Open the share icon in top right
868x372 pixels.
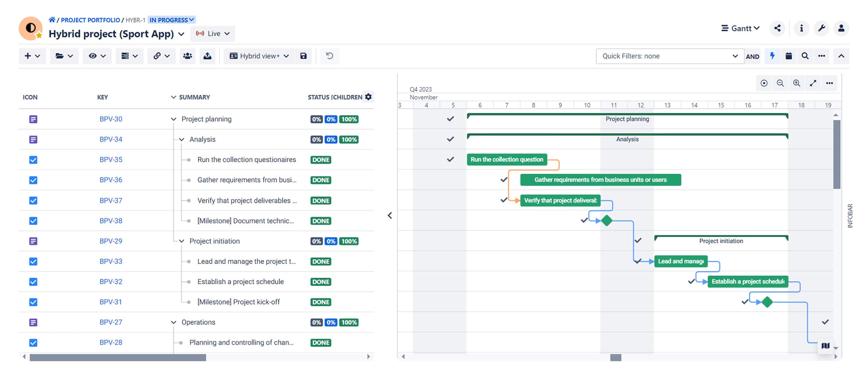777,28
